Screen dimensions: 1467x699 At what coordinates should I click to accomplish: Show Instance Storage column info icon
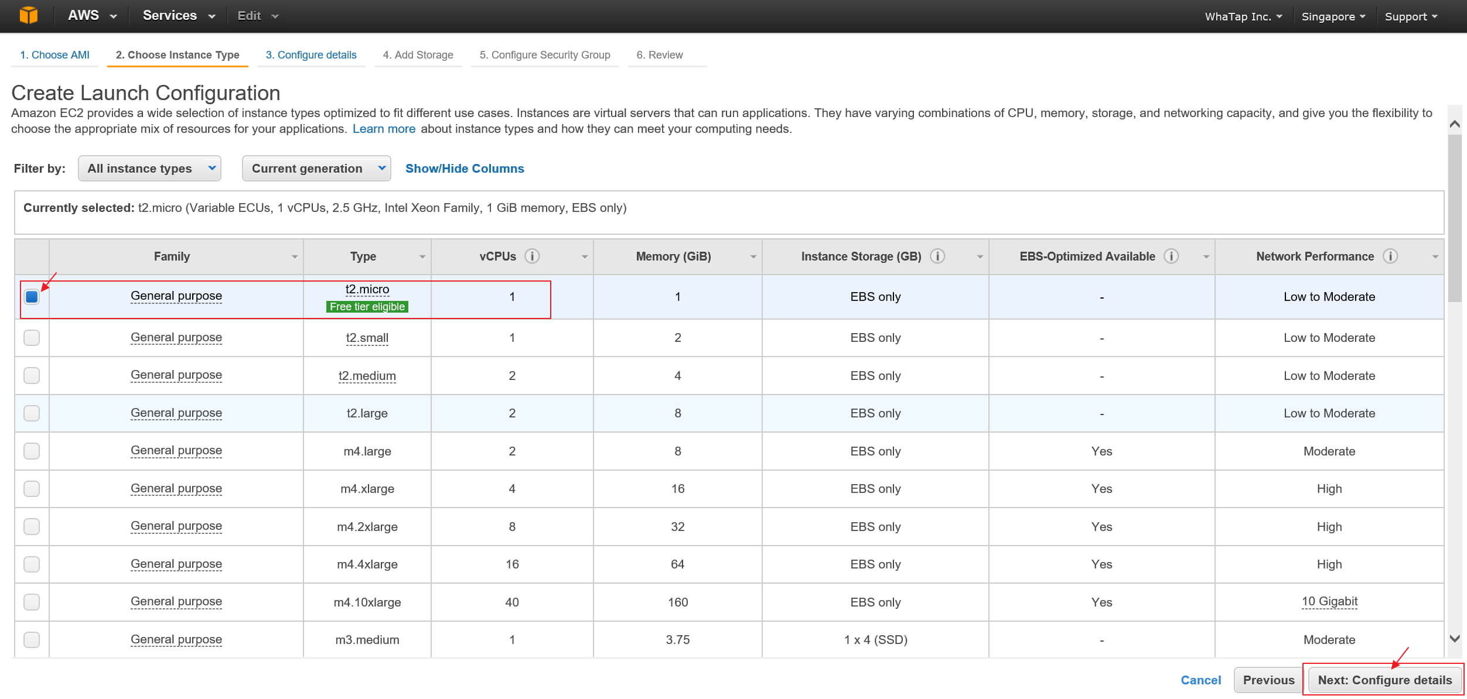937,256
